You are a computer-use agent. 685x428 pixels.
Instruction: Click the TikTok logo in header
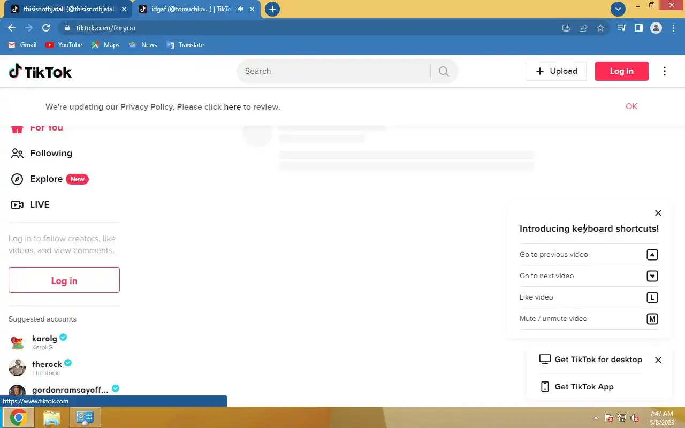(40, 71)
